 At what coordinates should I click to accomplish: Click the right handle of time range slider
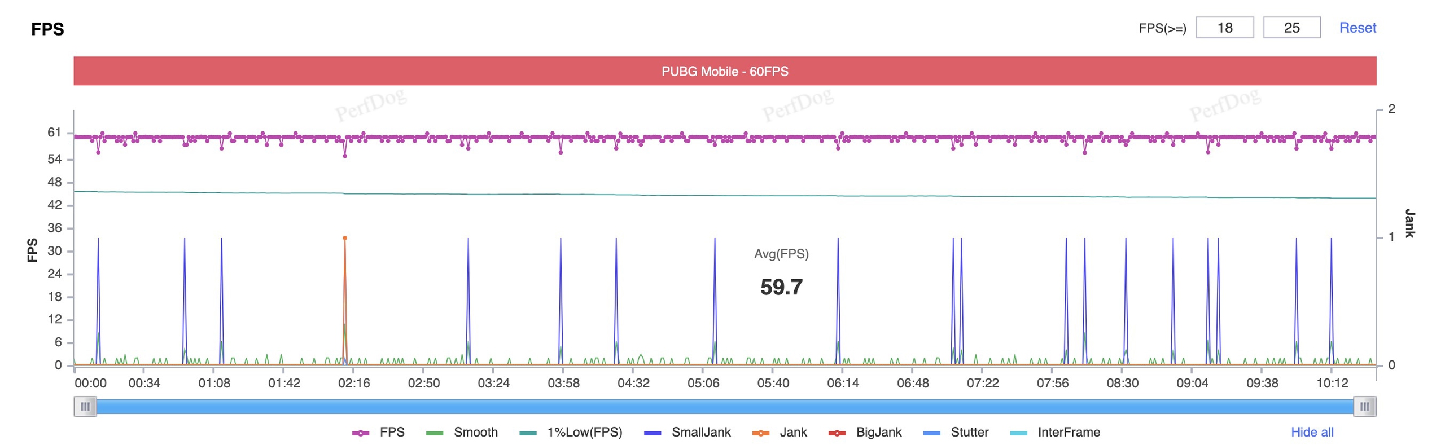pos(1364,406)
